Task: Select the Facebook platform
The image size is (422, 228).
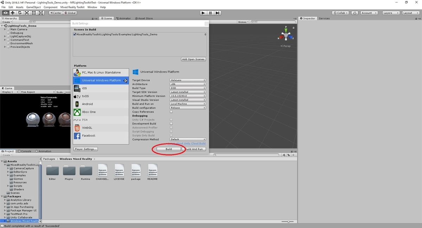Action: [101, 136]
